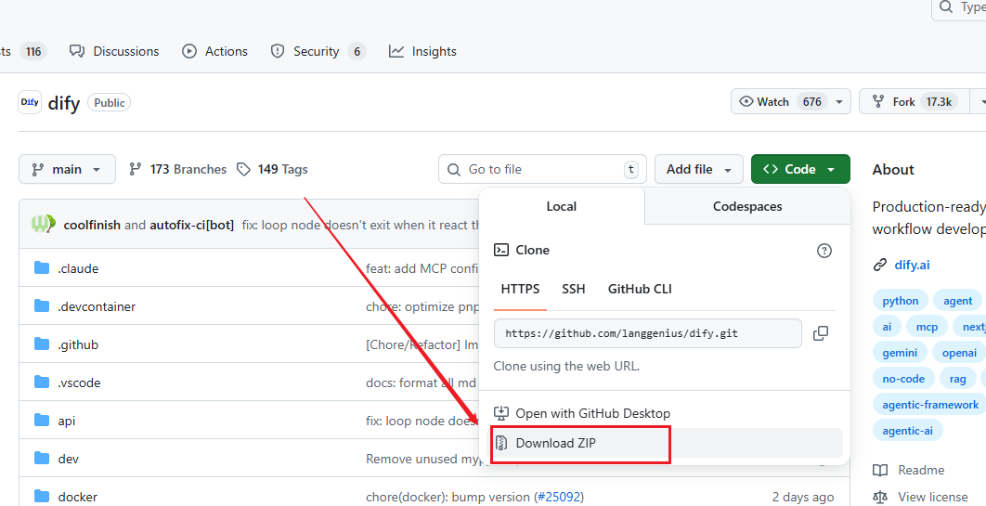Click the agent topic tag
986x506 pixels.
pos(958,301)
